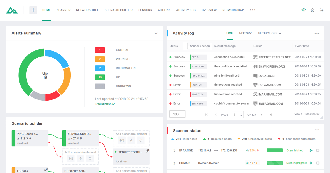Open the settings gear icon

point(313,10)
